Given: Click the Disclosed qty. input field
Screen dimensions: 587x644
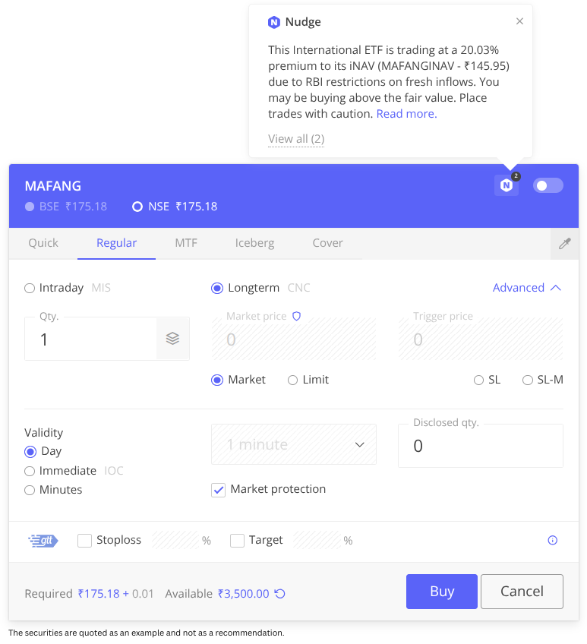Looking at the screenshot, I should (481, 447).
